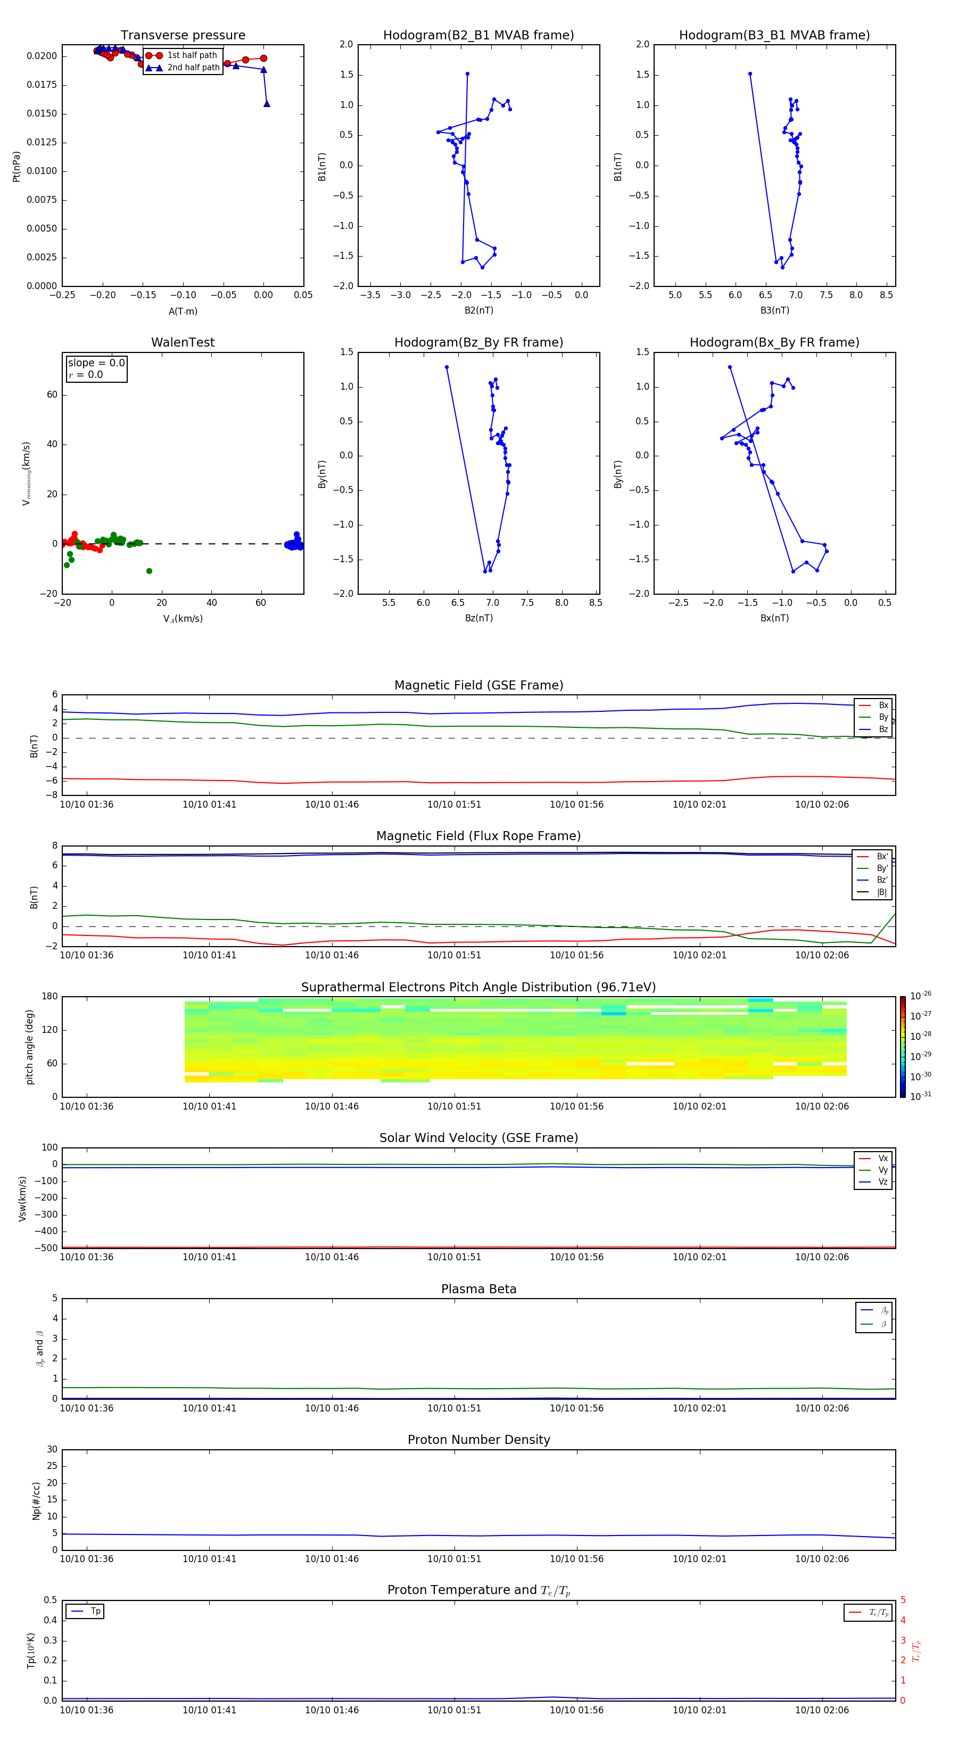
Task: Click the Vx Vy Vz velocity legend
Action: 873,1170
